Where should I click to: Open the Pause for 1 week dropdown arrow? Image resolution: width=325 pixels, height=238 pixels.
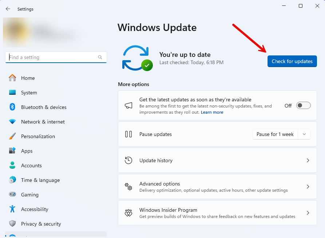(304, 134)
